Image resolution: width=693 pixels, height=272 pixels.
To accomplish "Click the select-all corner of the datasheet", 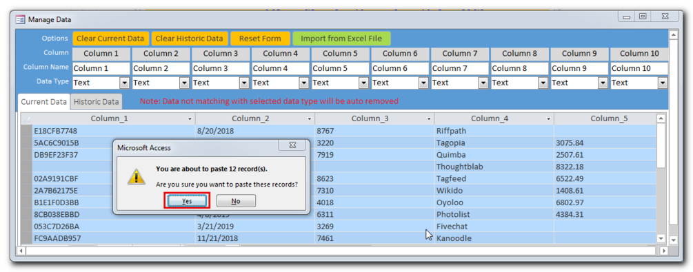I will [x=26, y=118].
